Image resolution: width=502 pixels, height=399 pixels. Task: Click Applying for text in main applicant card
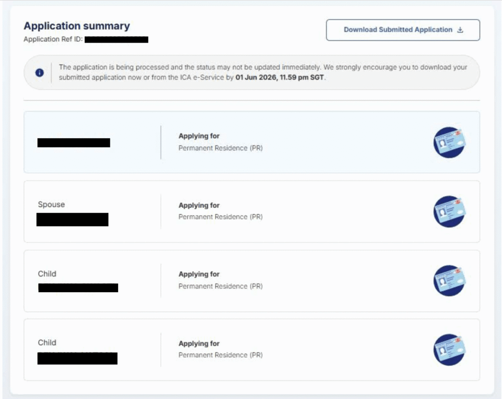(199, 136)
